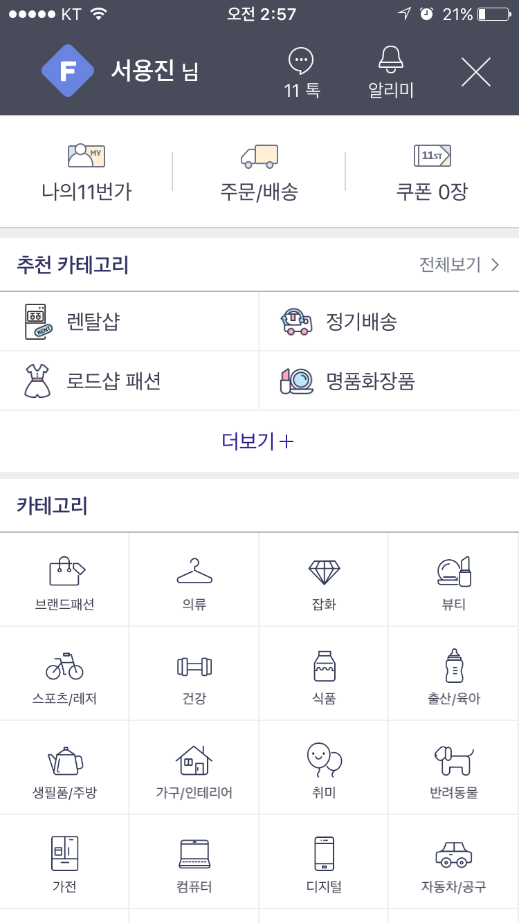Expand more categories with 더보기 +
Viewport: 519px width, 923px height.
click(258, 441)
